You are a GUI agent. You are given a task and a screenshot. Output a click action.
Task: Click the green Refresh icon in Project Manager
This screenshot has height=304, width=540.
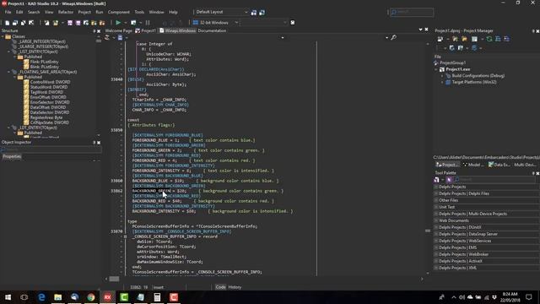point(489,39)
